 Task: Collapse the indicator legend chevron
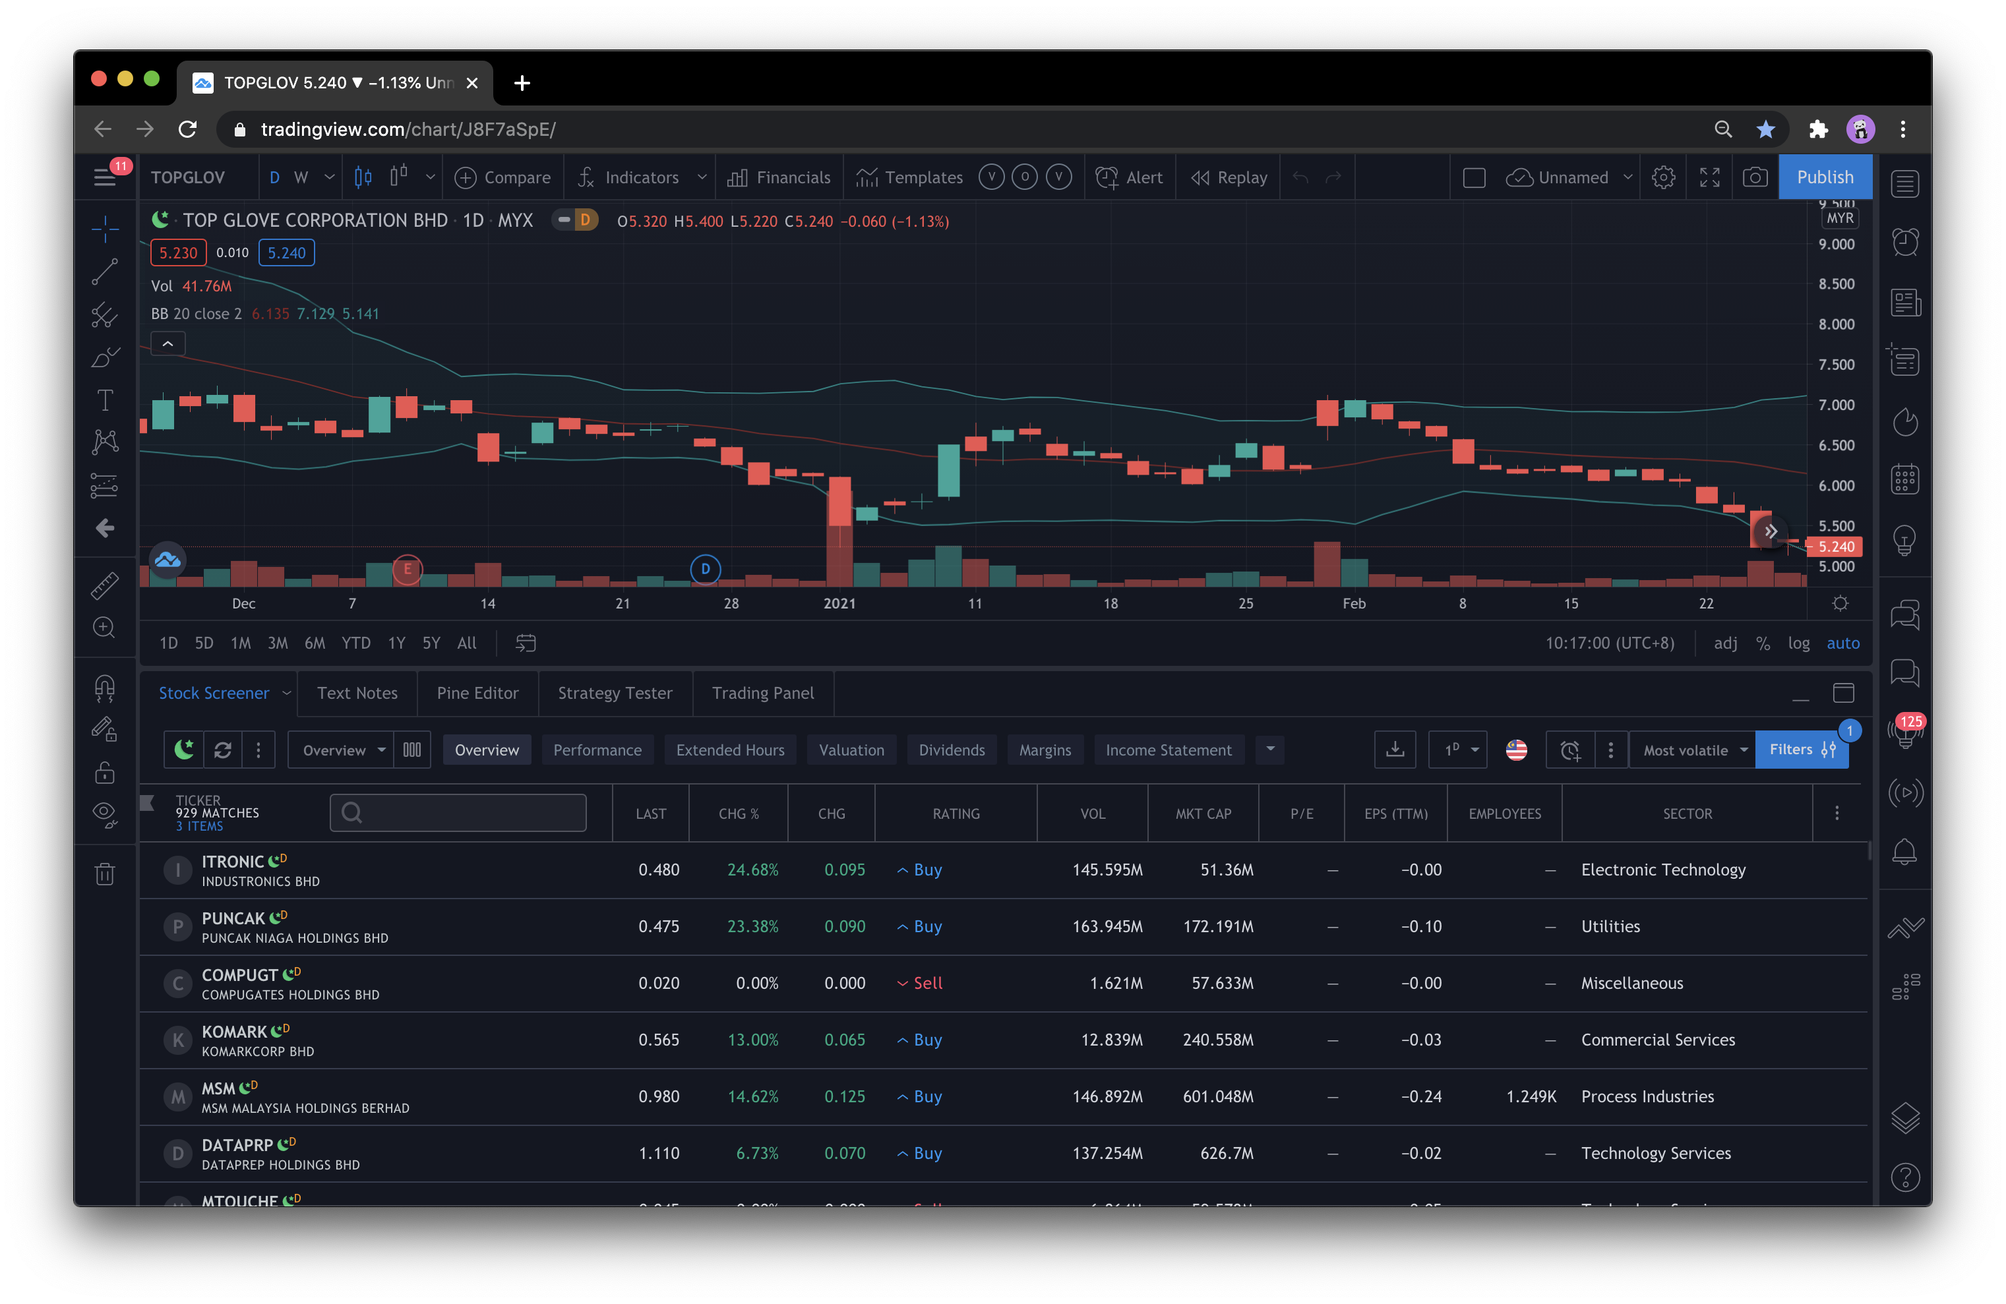point(167,343)
